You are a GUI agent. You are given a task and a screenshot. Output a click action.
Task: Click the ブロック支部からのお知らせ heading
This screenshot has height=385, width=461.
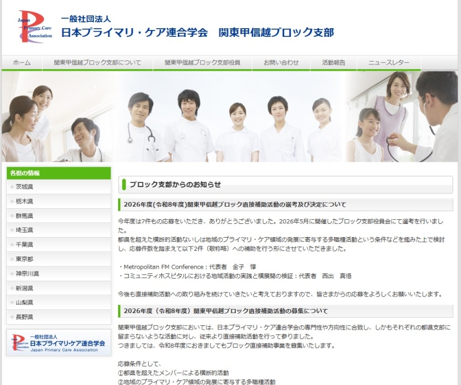(285, 185)
